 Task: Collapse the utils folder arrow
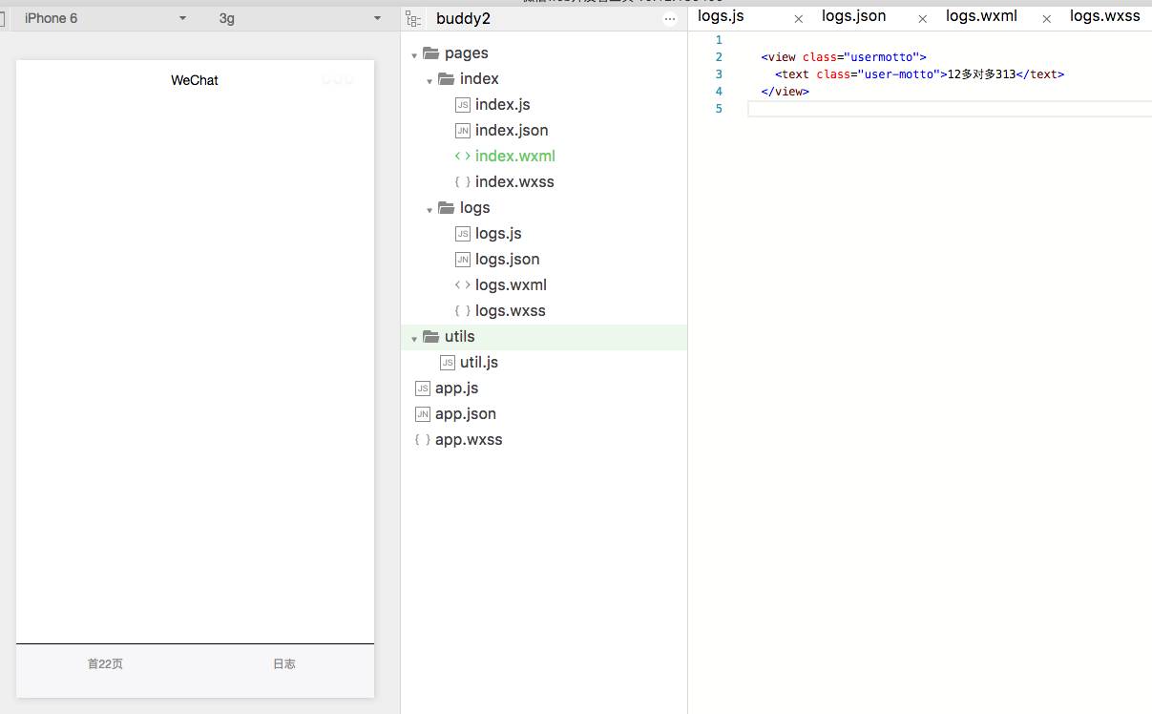tap(414, 338)
